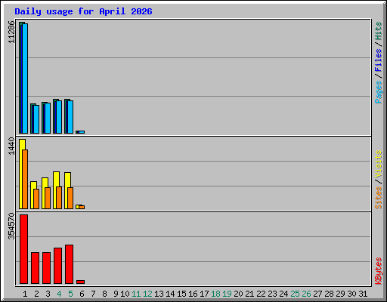Click green day label 19
The width and height of the screenshot is (387, 302).
(x=227, y=294)
